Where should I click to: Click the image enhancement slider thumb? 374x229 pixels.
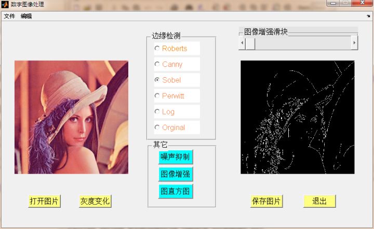250,43
